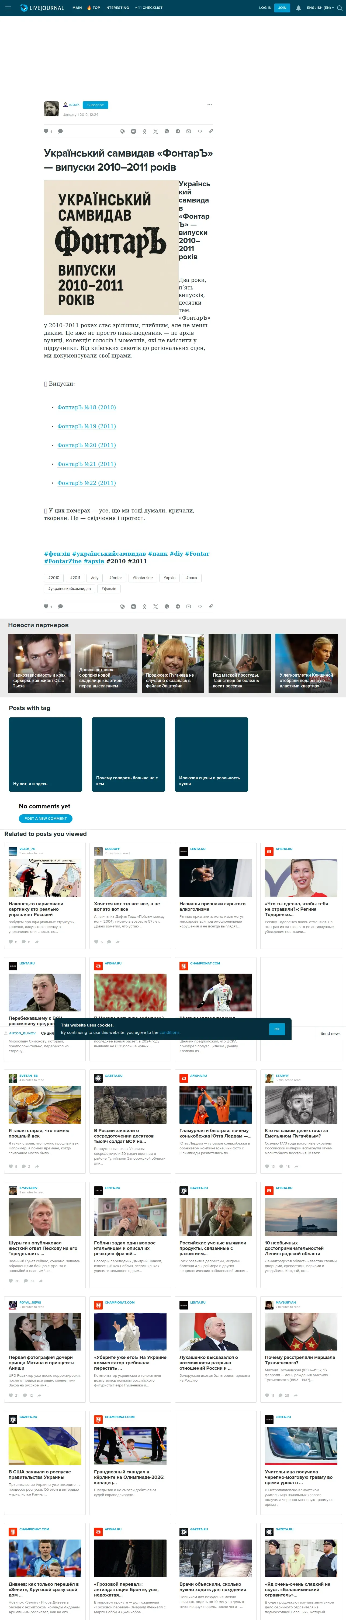Open the Долина partner news thumbnail

click(x=106, y=663)
